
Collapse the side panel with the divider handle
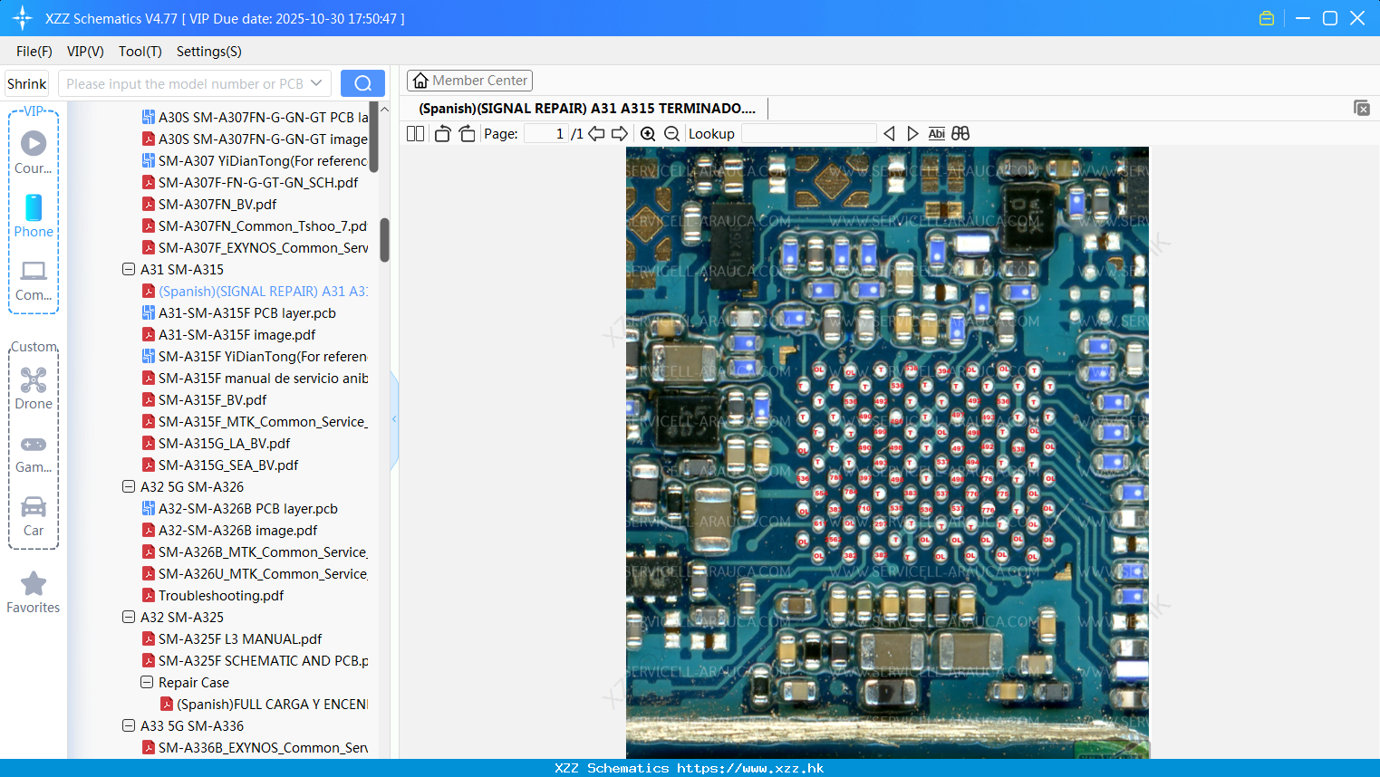click(394, 419)
